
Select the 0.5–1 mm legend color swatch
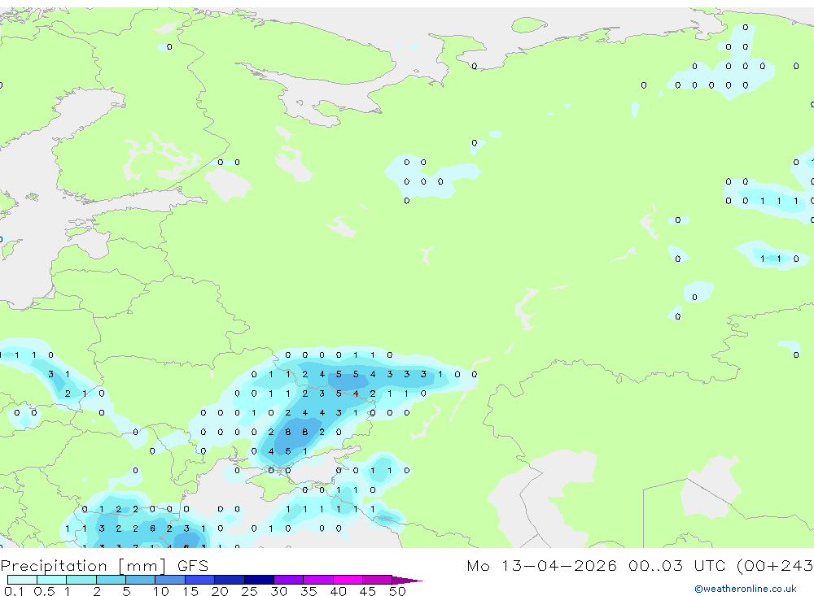(51, 580)
